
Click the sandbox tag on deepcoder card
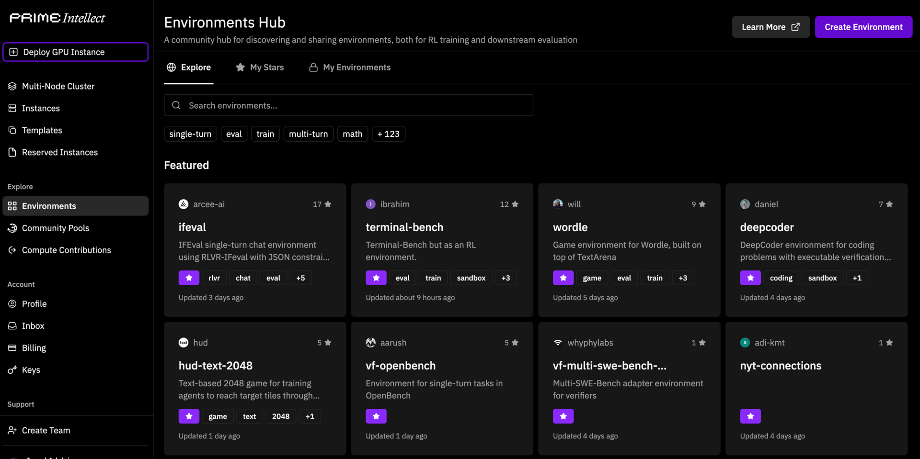[x=822, y=278]
